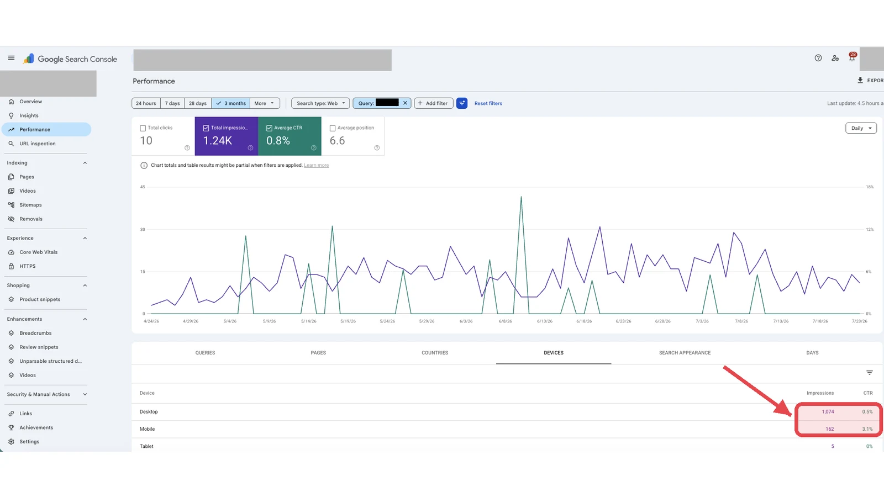Image resolution: width=884 pixels, height=497 pixels.
Task: Remove the Query filter with X
Action: [405, 103]
